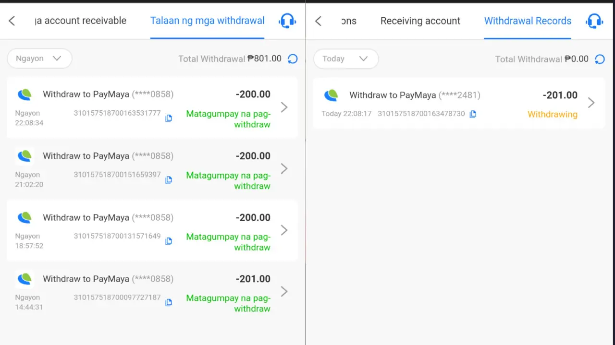Expand details of the 18:57:52 withdrawal
Viewport: 615px width, 345px height.
pyautogui.click(x=284, y=230)
